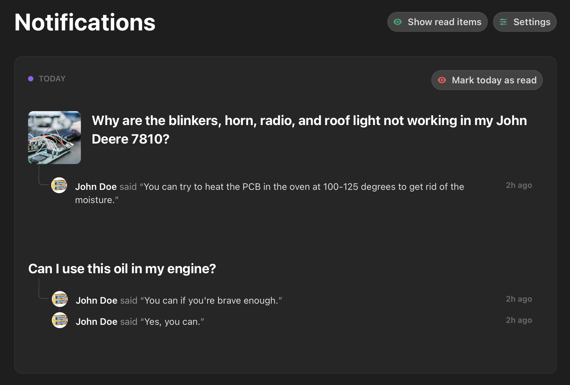Click the 2h ago timestamp on Yes, you can reply
The height and width of the screenshot is (385, 570).
[x=519, y=320]
